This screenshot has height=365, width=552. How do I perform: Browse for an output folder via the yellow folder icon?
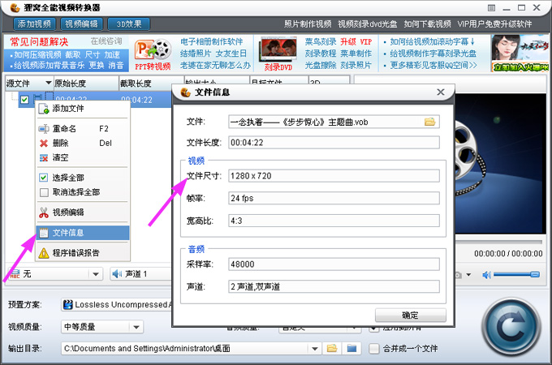[332, 349]
